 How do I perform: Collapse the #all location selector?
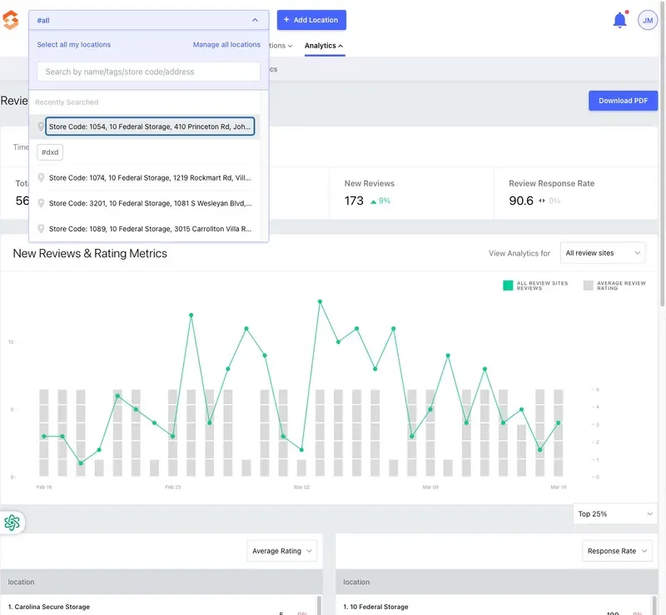click(x=149, y=20)
